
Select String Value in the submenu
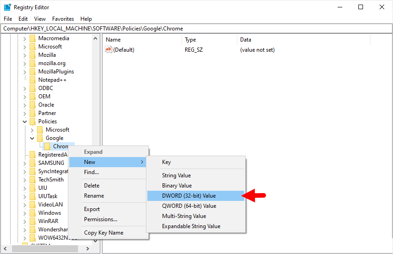[x=196, y=175]
